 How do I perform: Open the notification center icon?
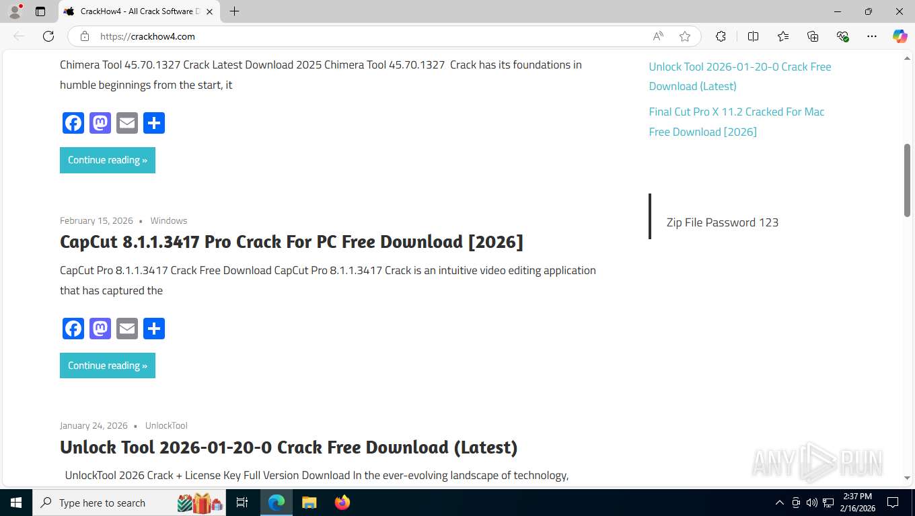[x=893, y=503]
